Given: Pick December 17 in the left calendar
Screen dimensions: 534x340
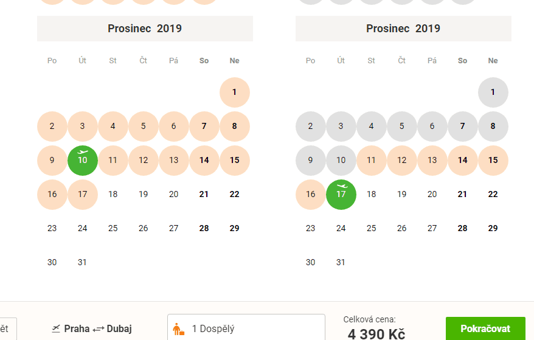Looking at the screenshot, I should click(x=83, y=195).
